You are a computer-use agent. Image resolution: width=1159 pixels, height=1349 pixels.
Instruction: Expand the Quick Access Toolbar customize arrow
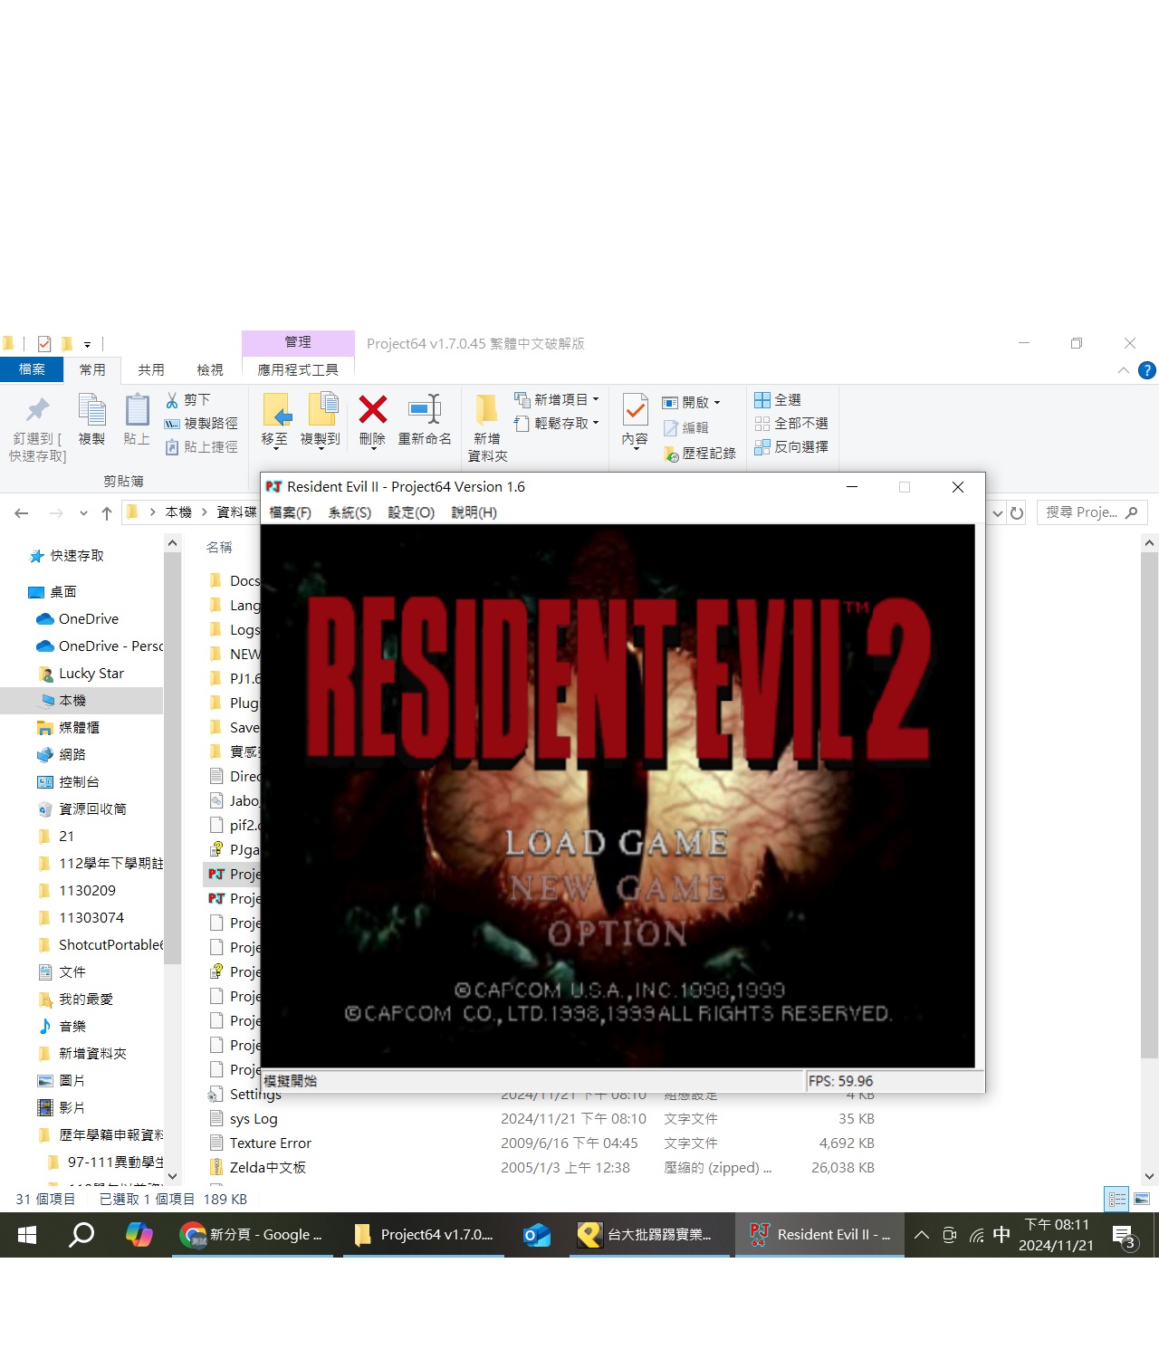87,344
